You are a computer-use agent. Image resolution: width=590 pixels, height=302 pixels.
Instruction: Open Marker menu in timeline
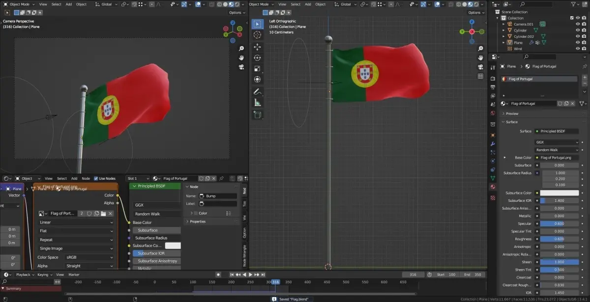point(74,275)
